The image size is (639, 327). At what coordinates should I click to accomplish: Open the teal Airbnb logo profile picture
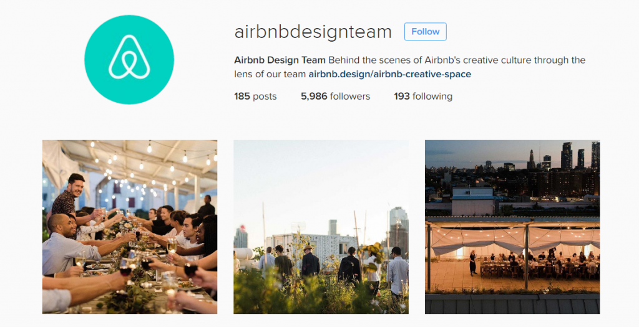pyautogui.click(x=129, y=59)
